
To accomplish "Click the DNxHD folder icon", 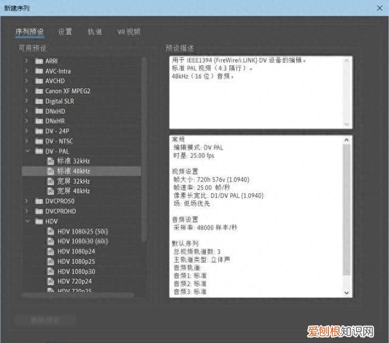I will [x=39, y=111].
